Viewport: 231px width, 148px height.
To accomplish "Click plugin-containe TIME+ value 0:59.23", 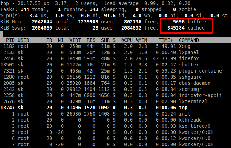I will (166, 71).
